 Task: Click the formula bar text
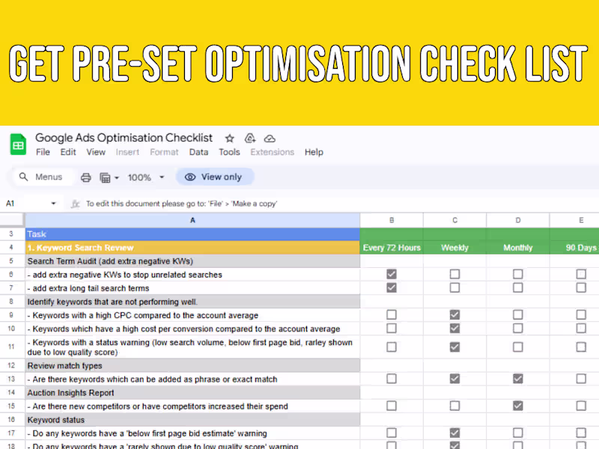coord(181,204)
